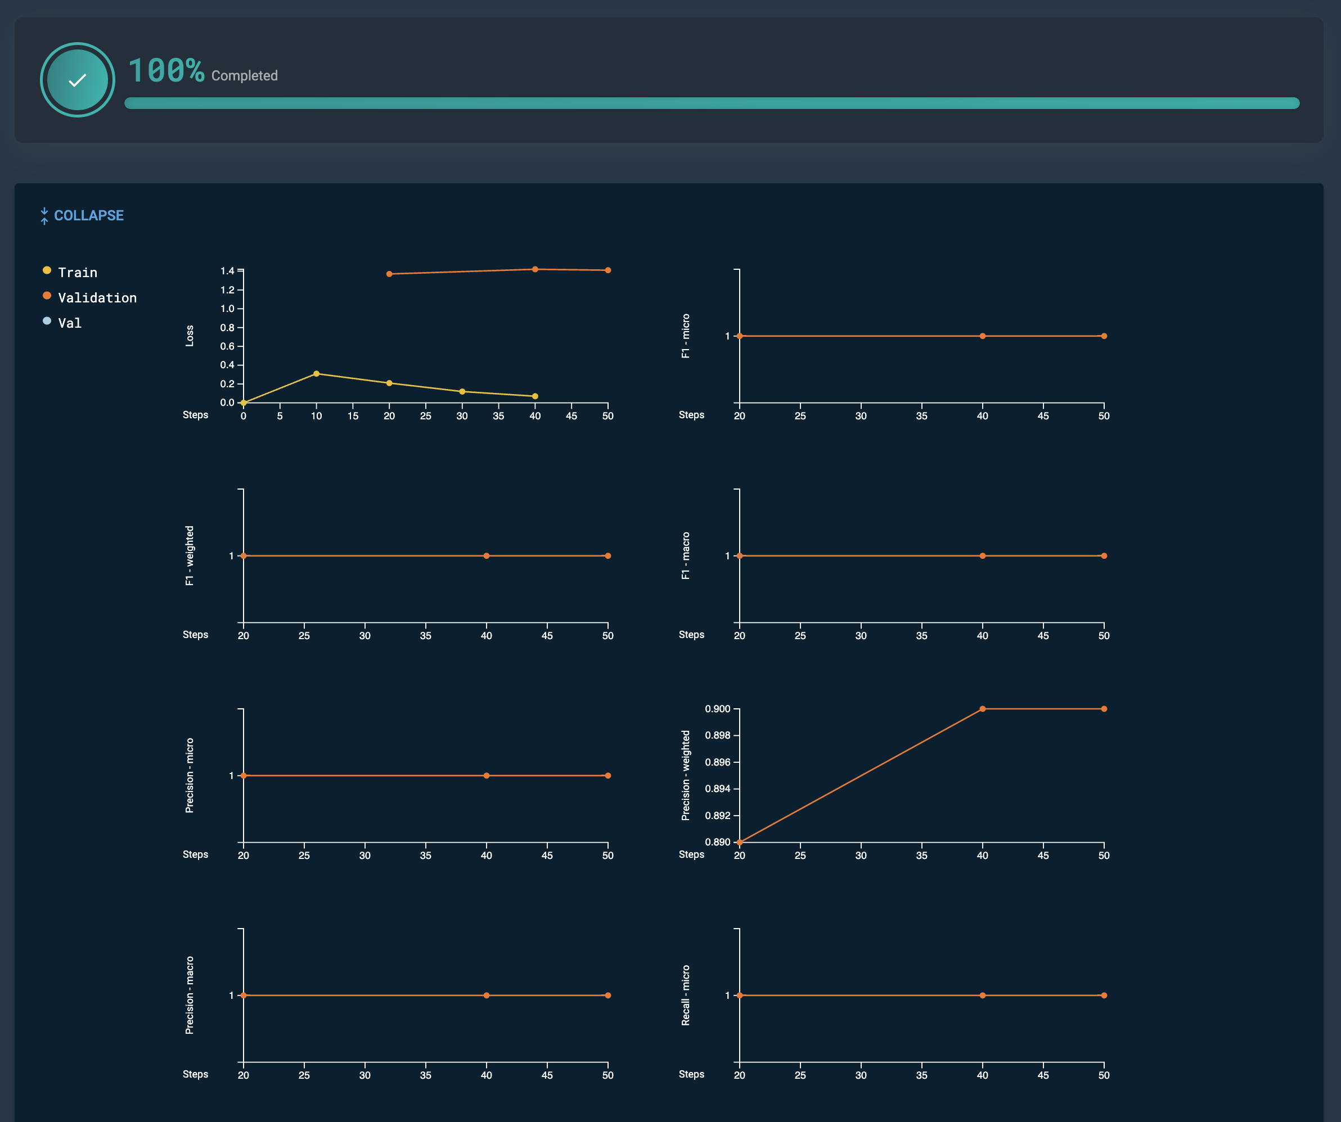
Task: Click Precision - micro point at step 40
Action: click(487, 775)
